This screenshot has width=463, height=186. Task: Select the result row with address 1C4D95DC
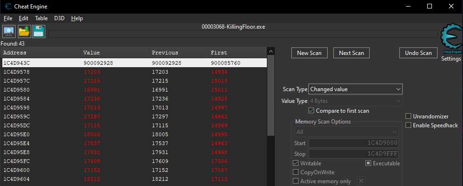click(134, 125)
